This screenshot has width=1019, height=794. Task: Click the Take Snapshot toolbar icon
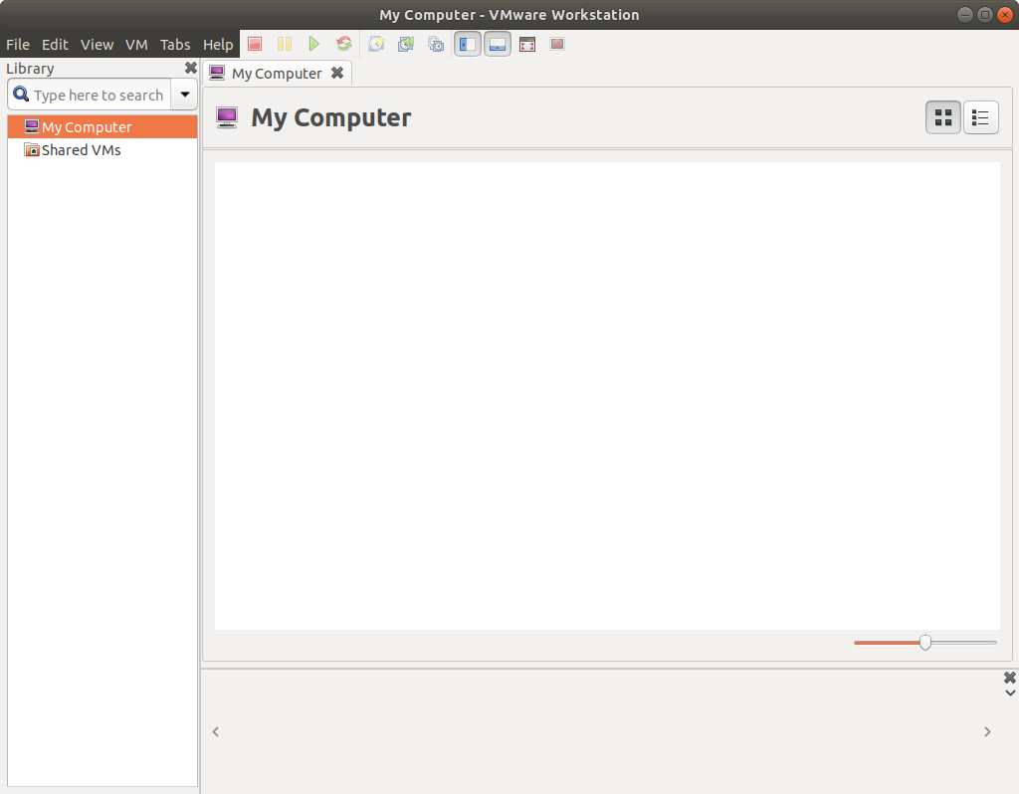376,44
